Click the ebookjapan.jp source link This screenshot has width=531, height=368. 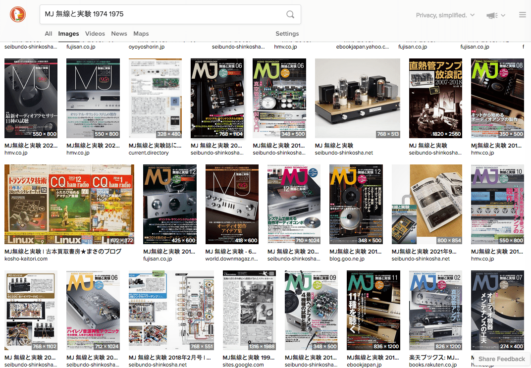coord(365,365)
